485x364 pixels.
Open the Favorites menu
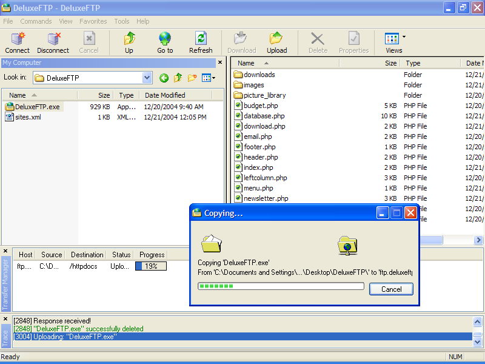pyautogui.click(x=93, y=21)
